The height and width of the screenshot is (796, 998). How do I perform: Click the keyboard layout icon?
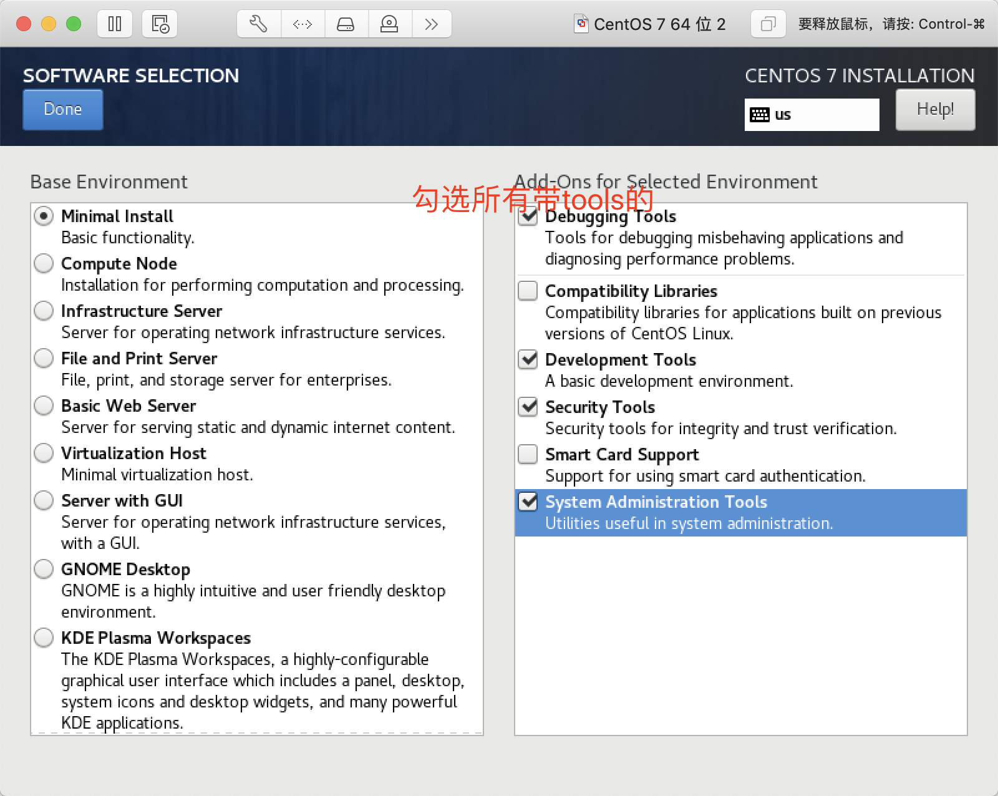760,115
